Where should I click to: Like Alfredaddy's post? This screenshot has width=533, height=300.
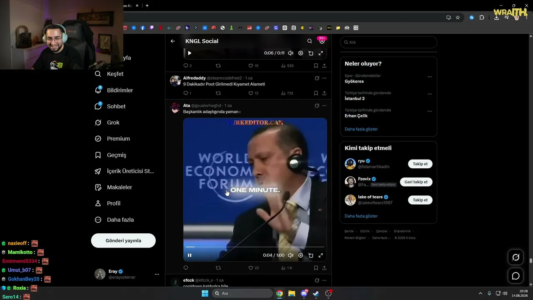(253, 93)
